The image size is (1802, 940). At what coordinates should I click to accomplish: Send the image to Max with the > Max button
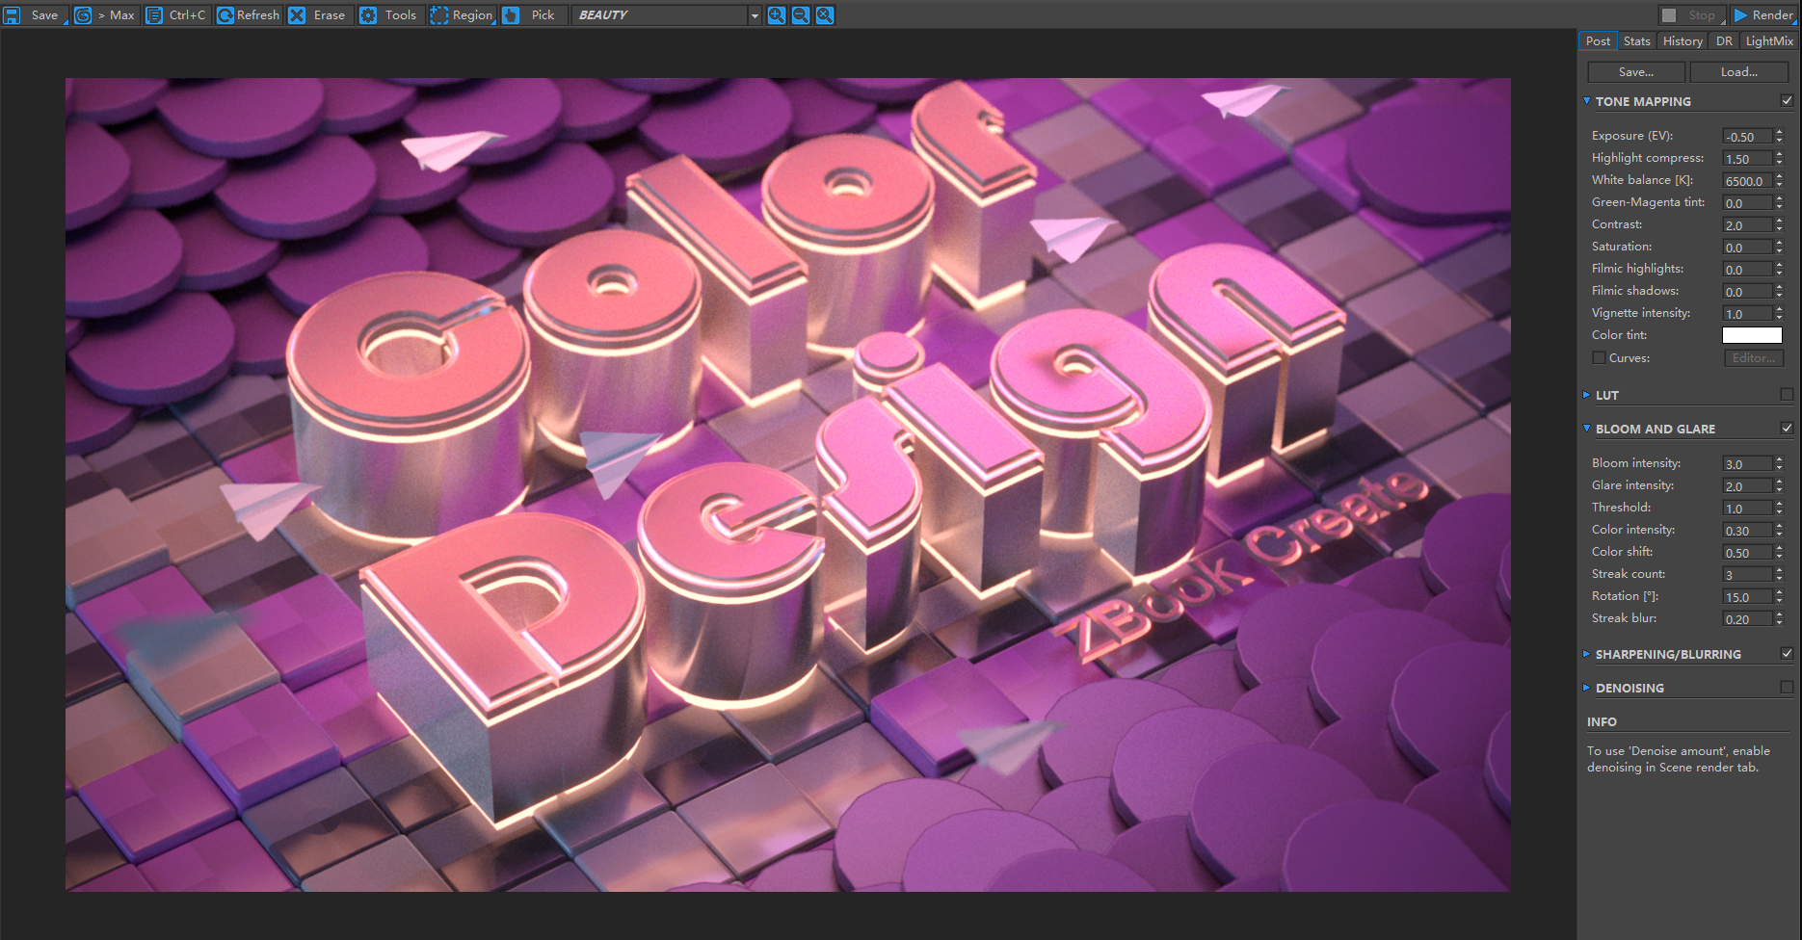[x=105, y=15]
